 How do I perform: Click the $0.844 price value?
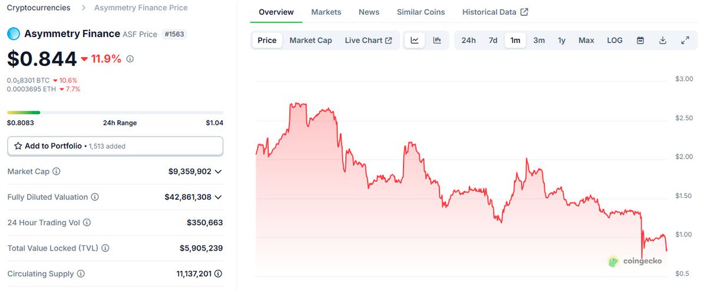pos(42,59)
